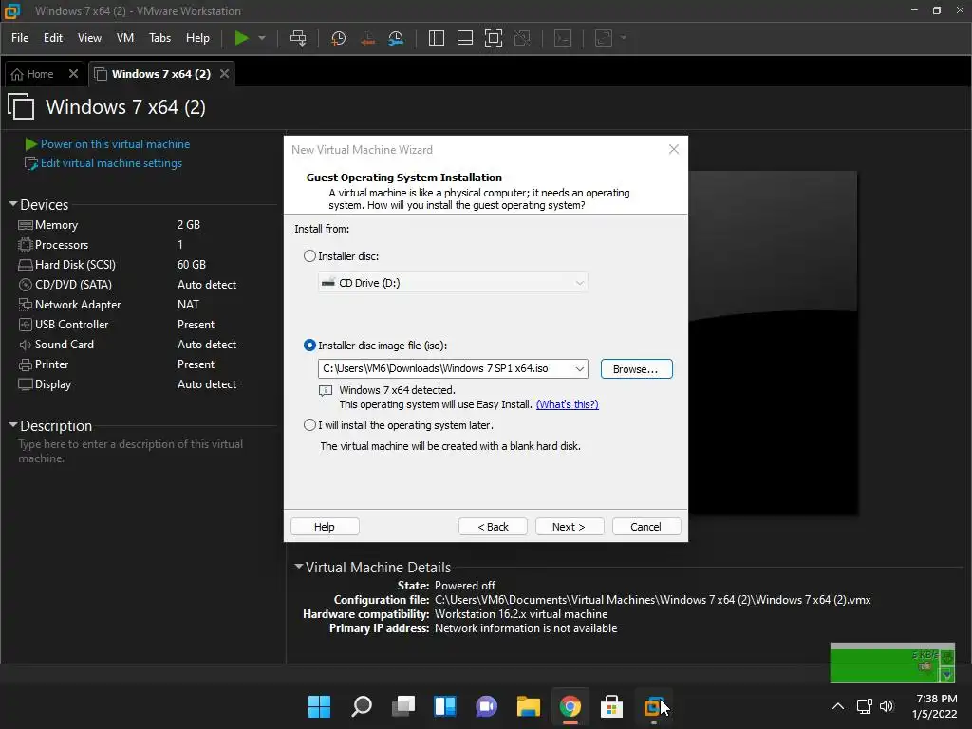This screenshot has height=729, width=972.
Task: Open the console view toolbar icon
Action: pos(563,38)
